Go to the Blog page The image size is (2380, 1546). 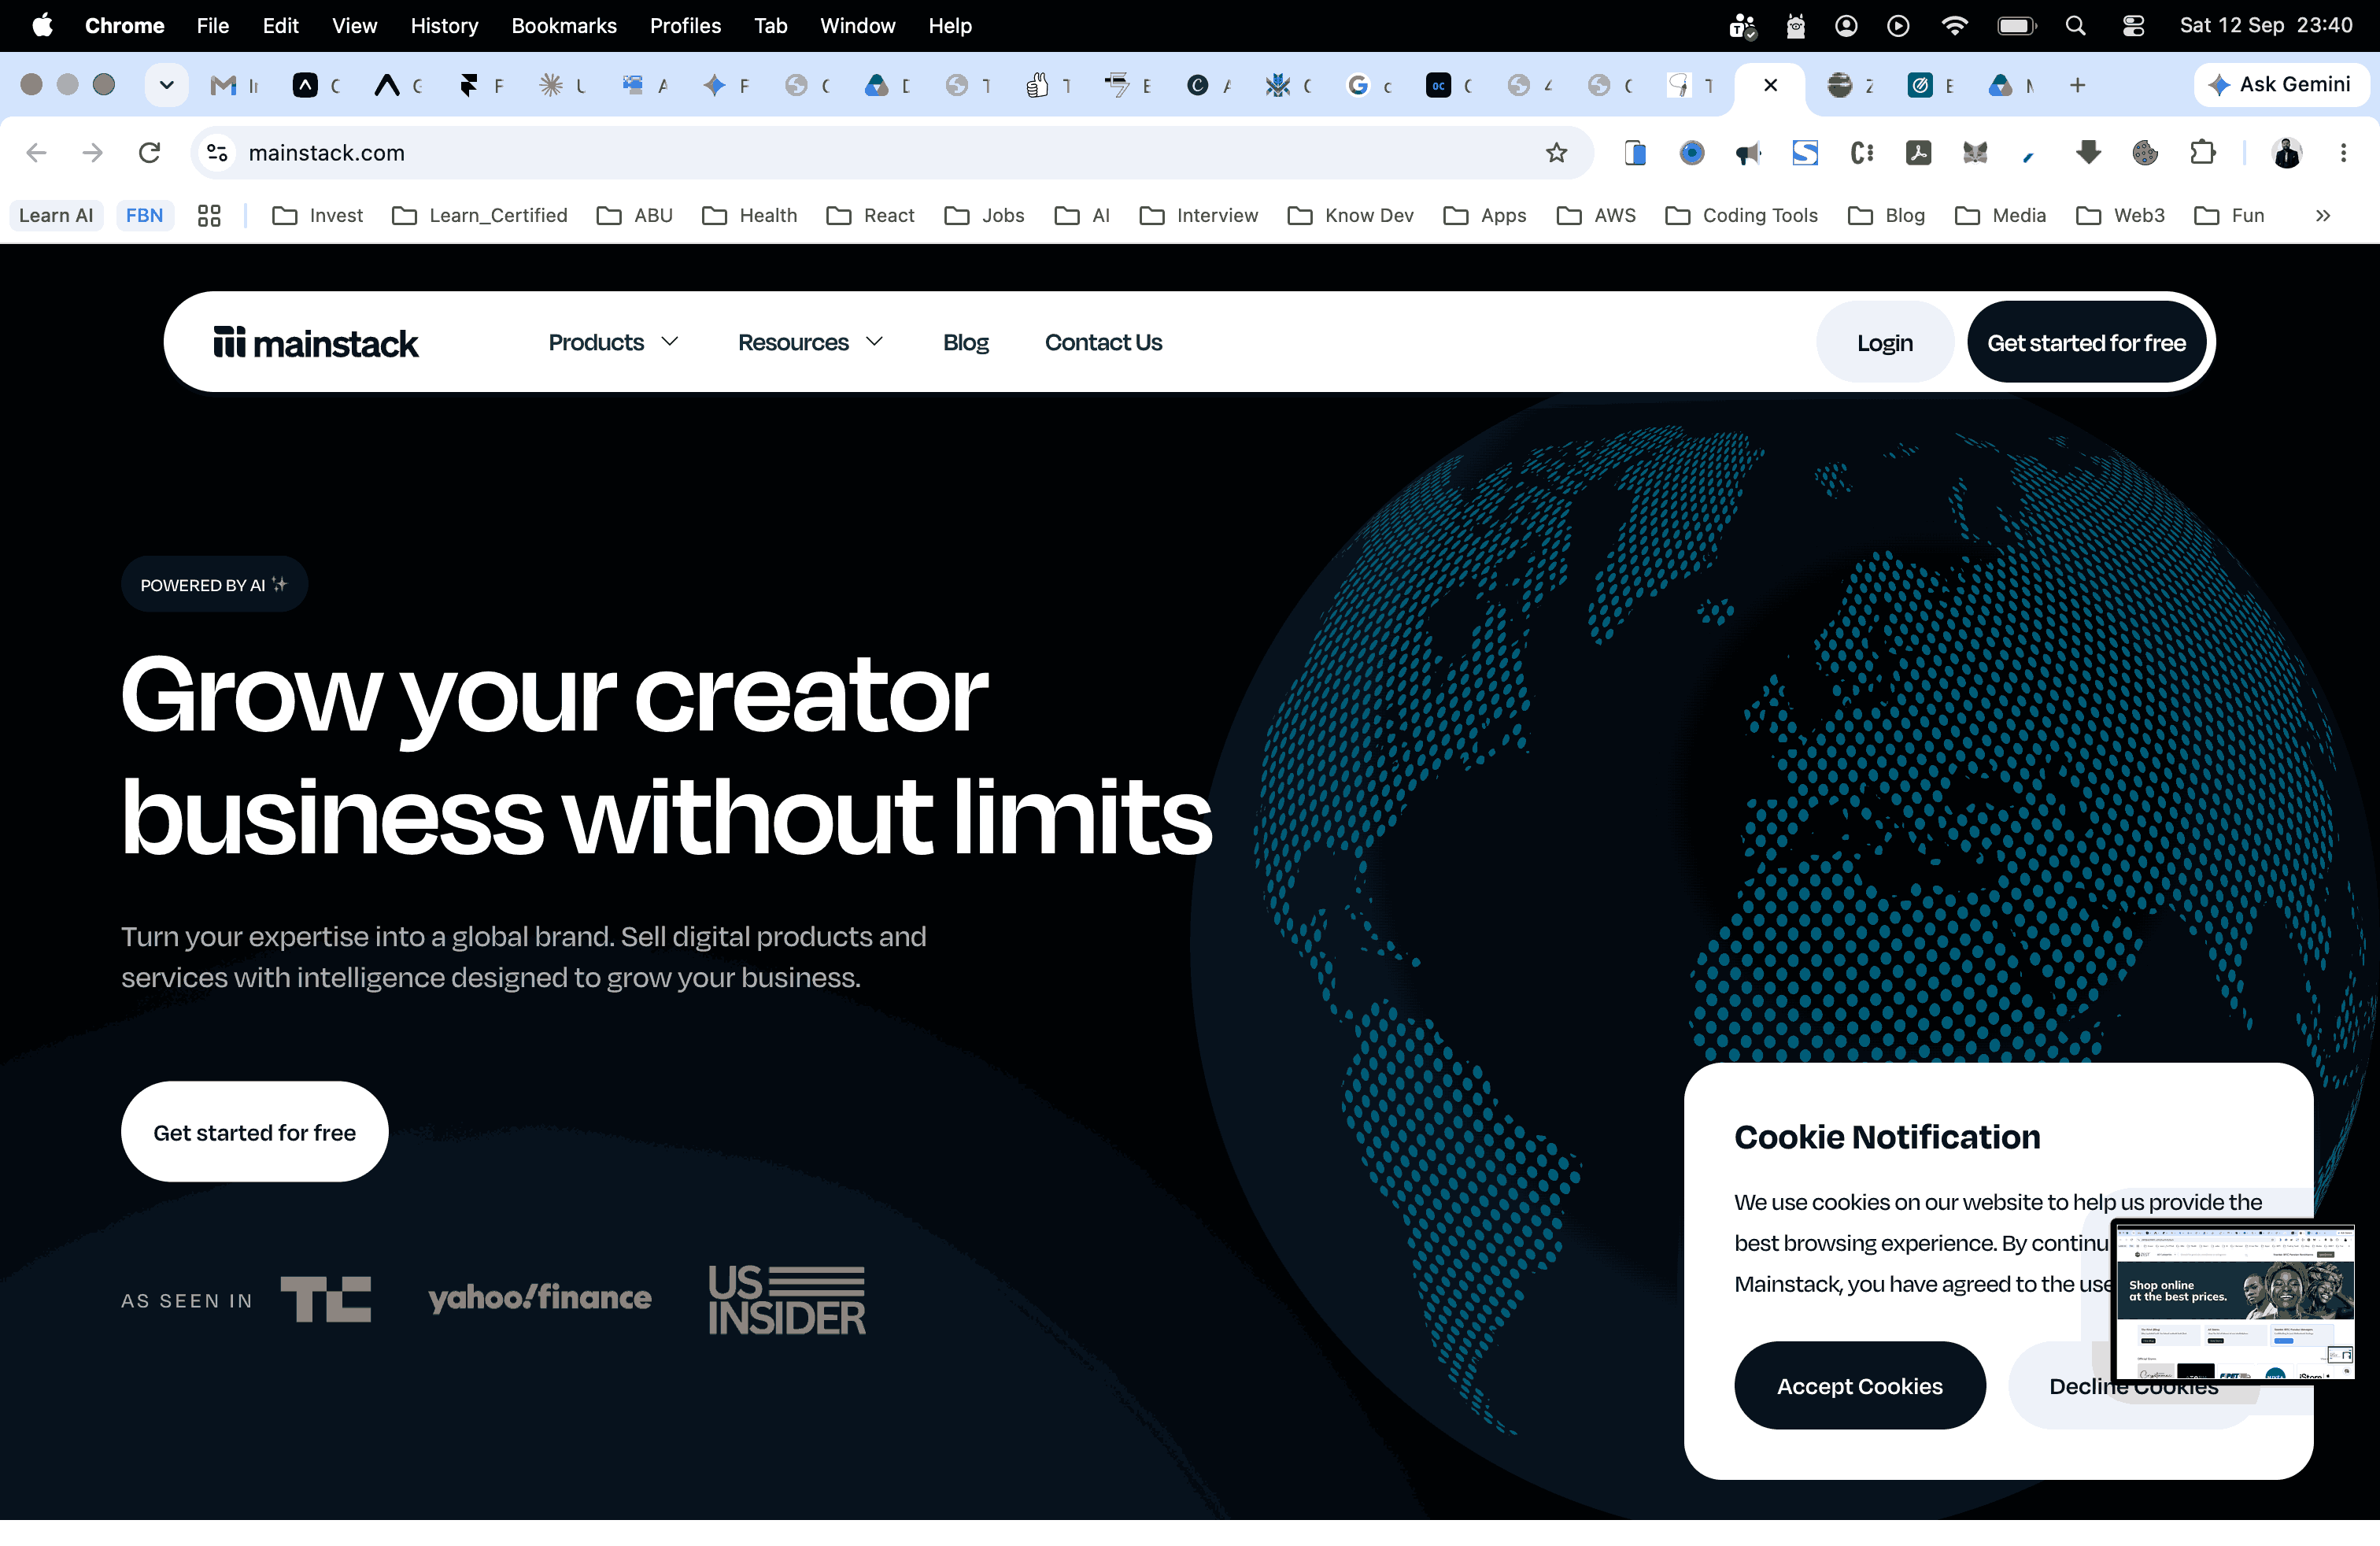(x=965, y=342)
